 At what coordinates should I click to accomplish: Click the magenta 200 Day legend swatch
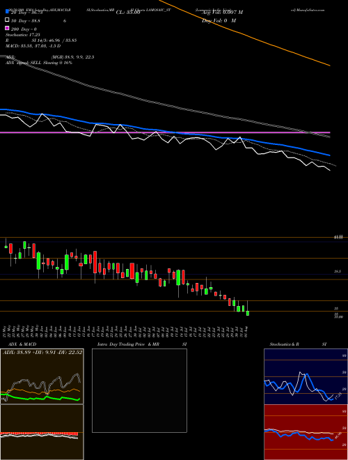[7, 28]
